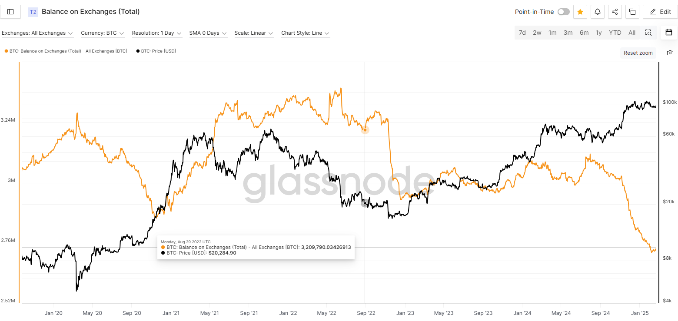Select the 1y time range

tap(598, 33)
